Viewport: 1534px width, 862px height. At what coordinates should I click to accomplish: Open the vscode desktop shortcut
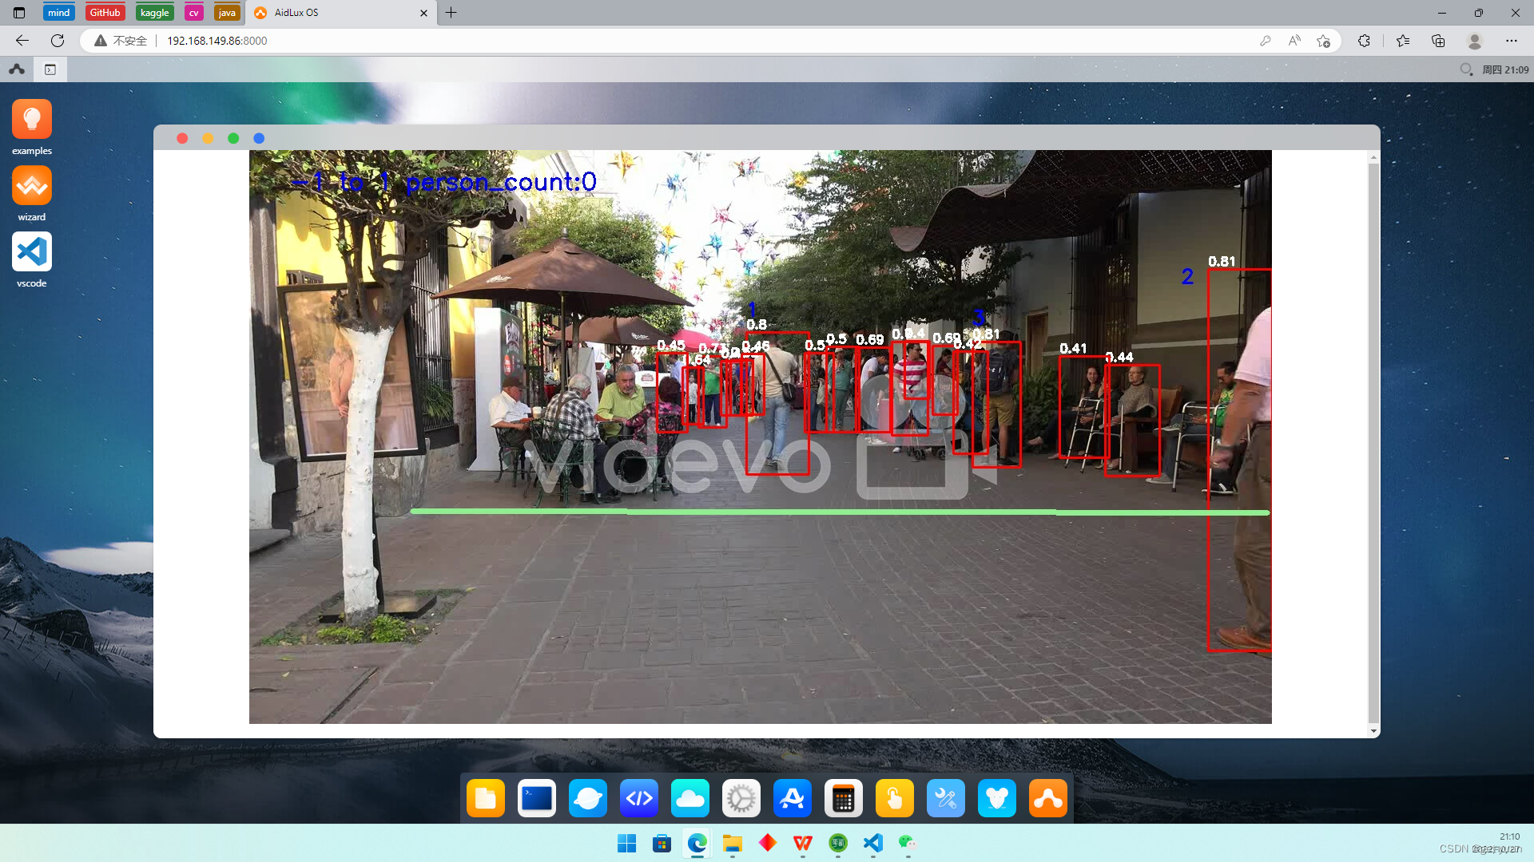pyautogui.click(x=32, y=252)
